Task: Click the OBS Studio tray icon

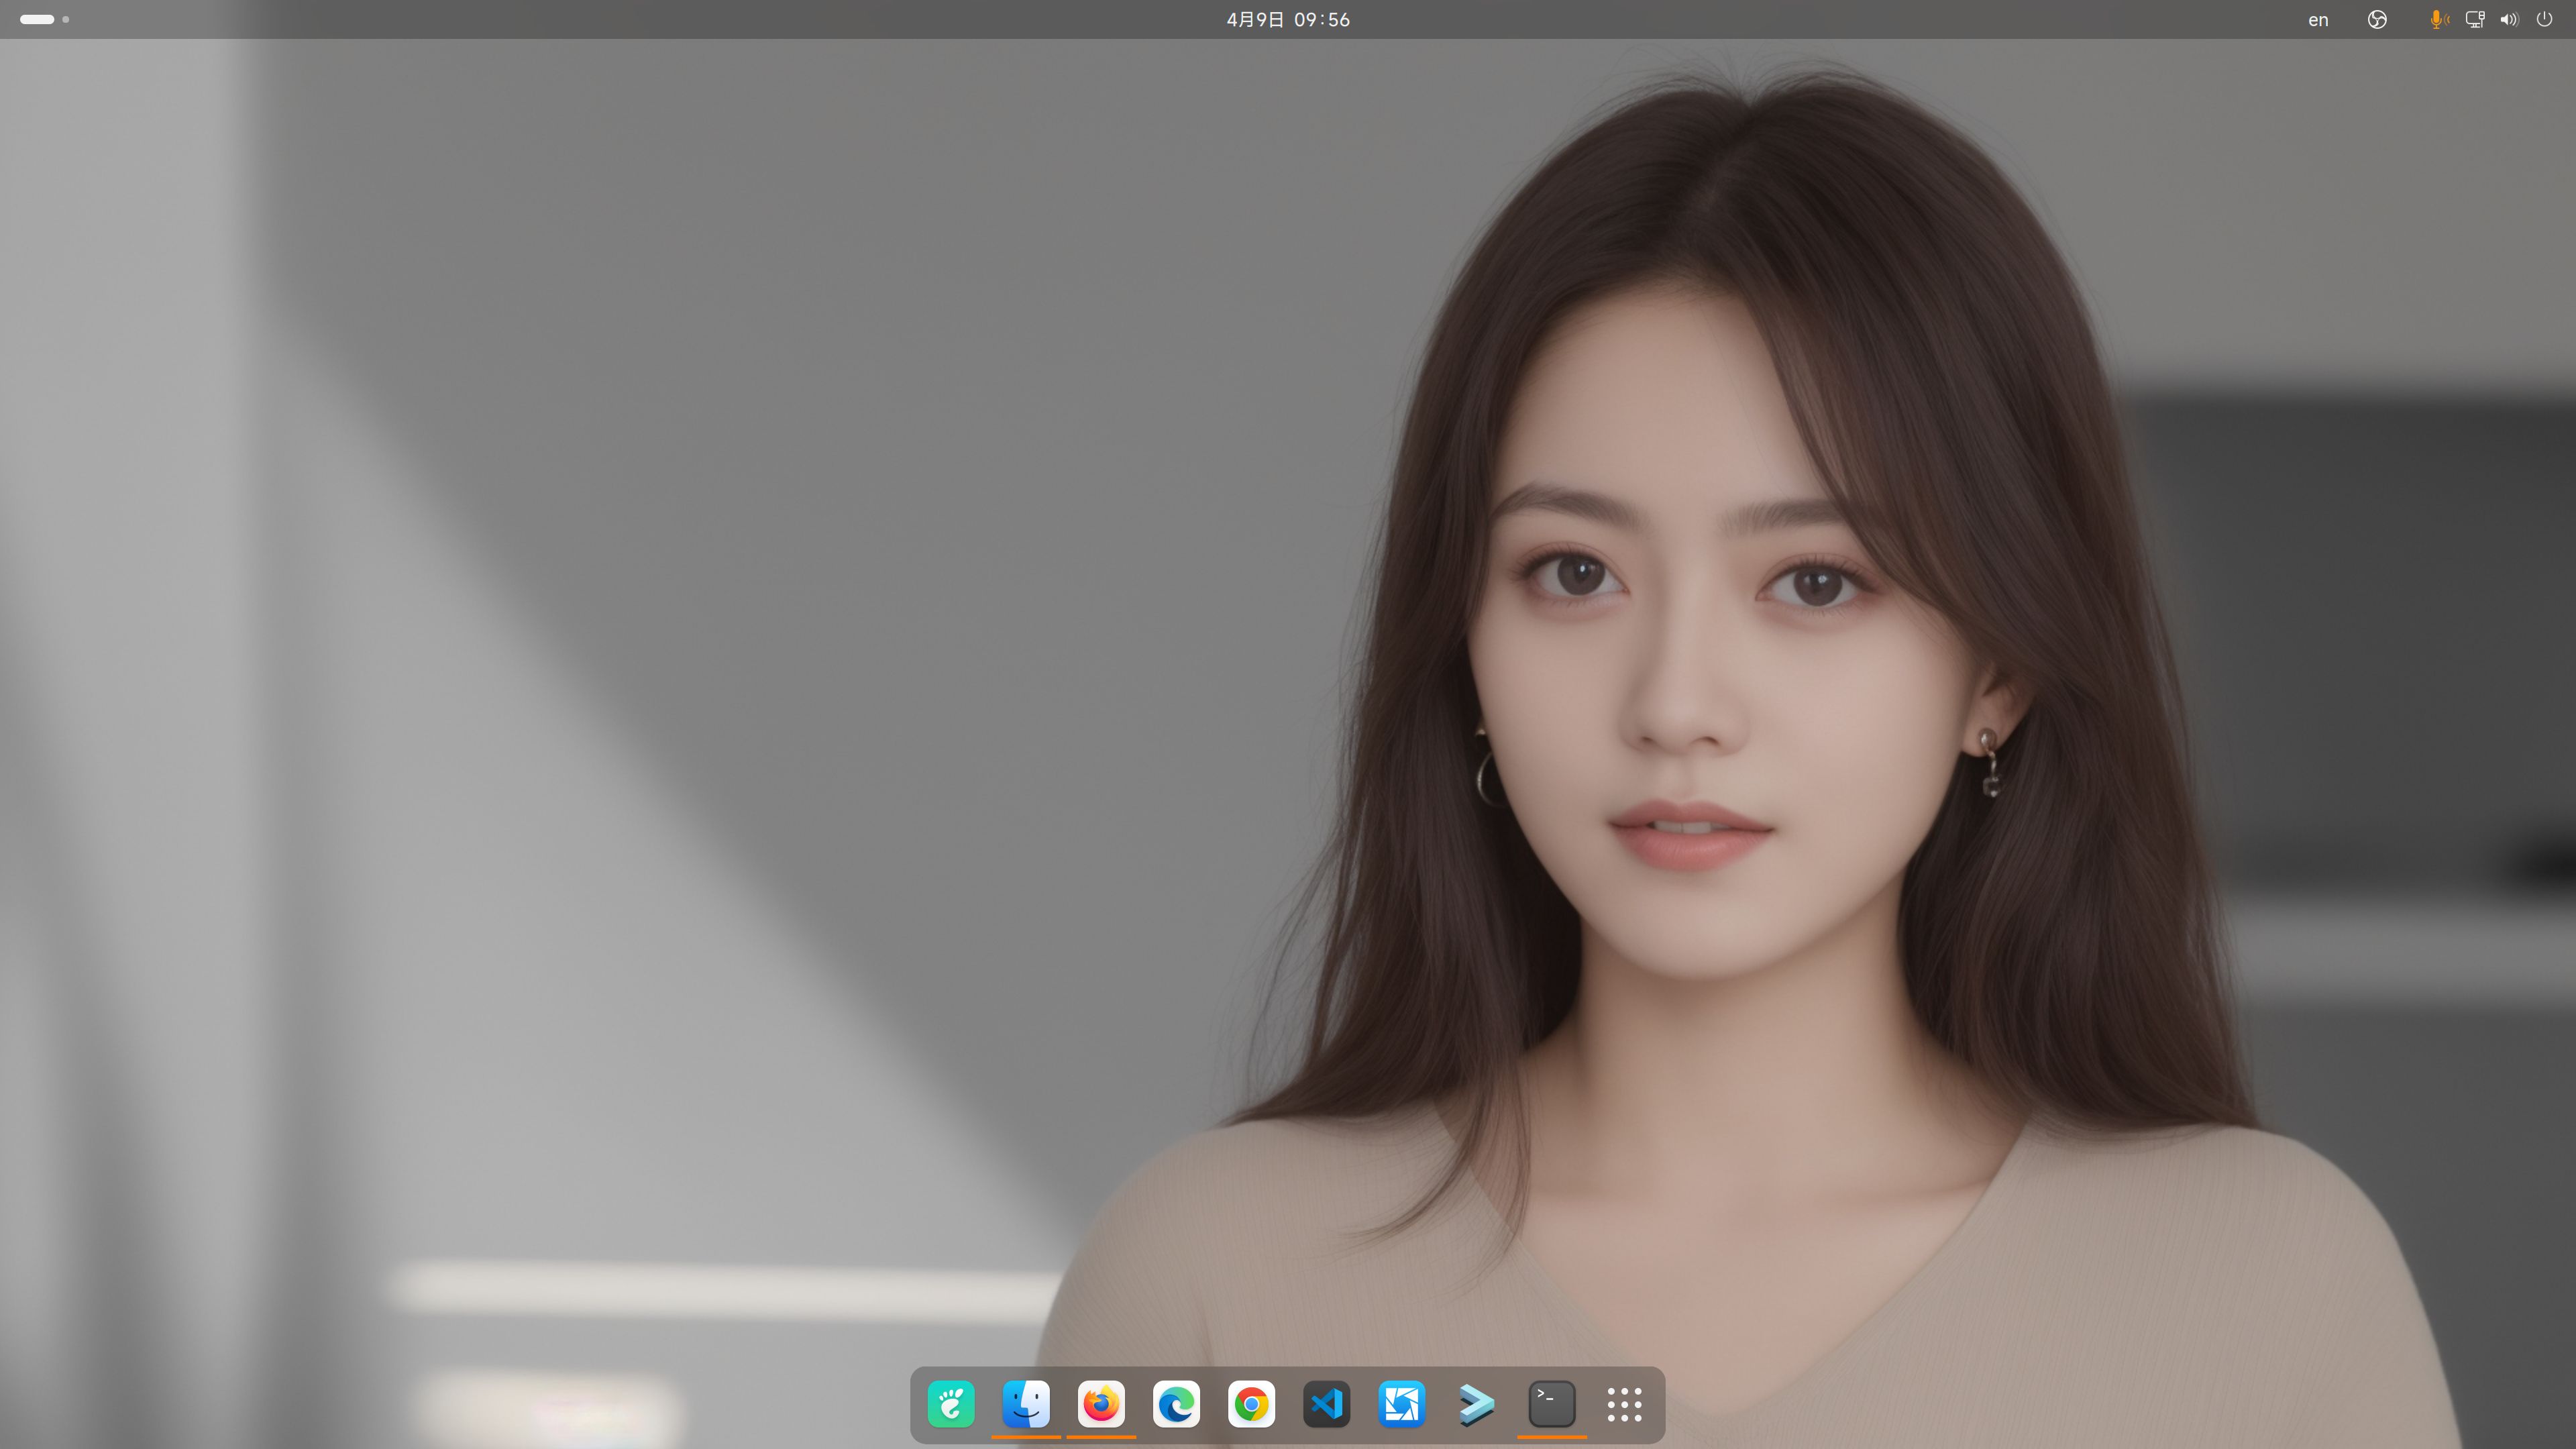Action: pyautogui.click(x=2377, y=20)
